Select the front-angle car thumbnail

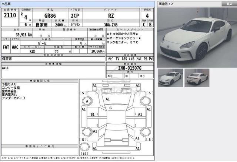[x=170, y=78]
